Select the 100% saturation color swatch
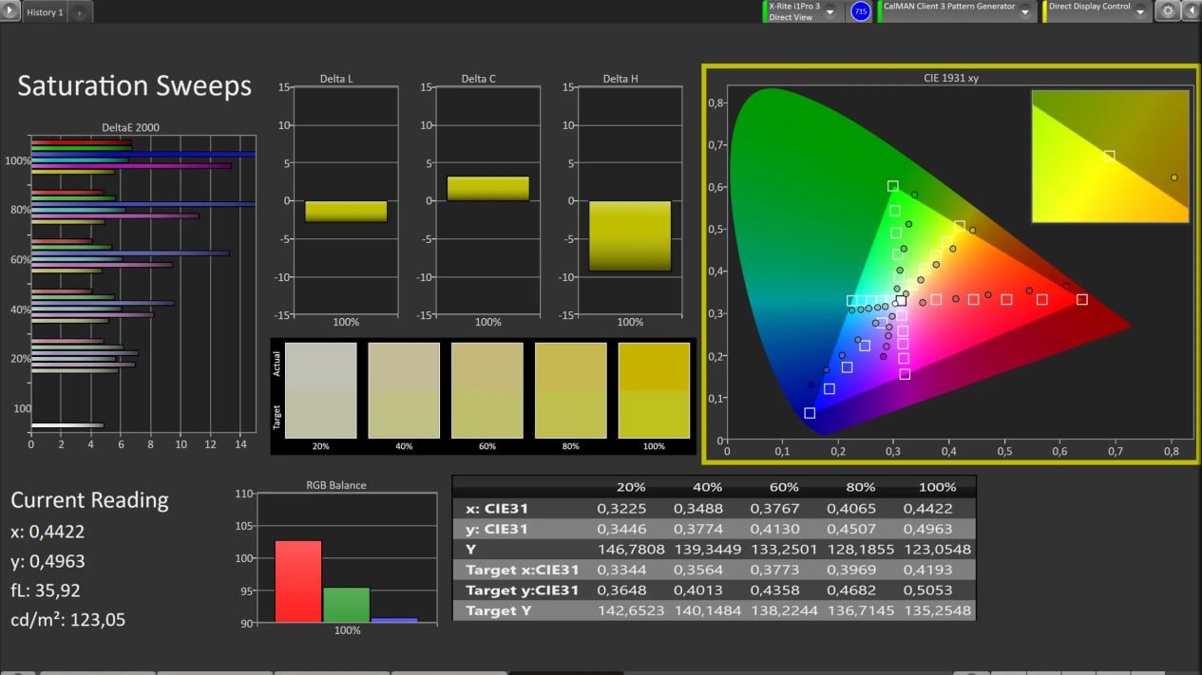This screenshot has height=675, width=1202. coord(654,390)
